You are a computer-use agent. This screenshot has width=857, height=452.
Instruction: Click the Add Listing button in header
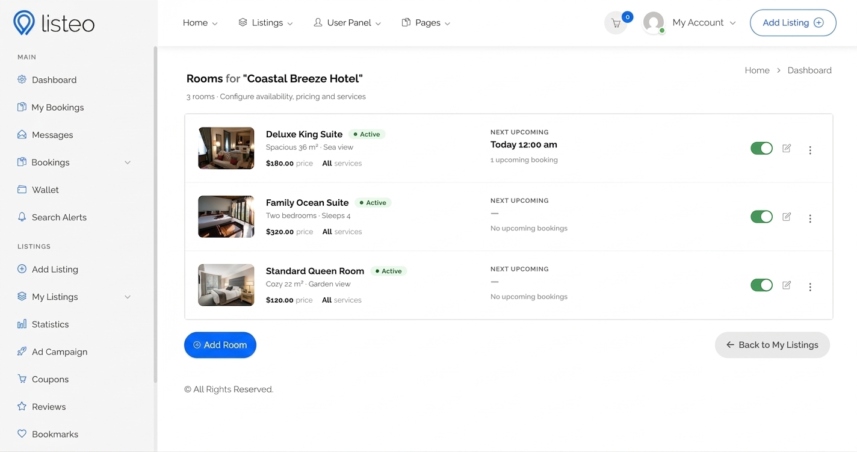[793, 23]
